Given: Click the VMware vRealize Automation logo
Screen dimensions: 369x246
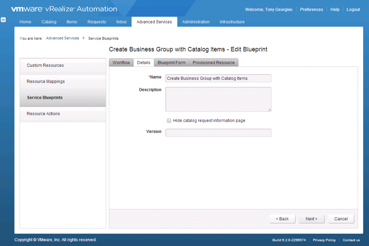Looking at the screenshot, I should [x=64, y=9].
